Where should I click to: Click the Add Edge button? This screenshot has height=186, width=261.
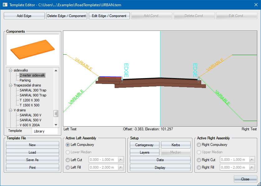click(x=24, y=16)
